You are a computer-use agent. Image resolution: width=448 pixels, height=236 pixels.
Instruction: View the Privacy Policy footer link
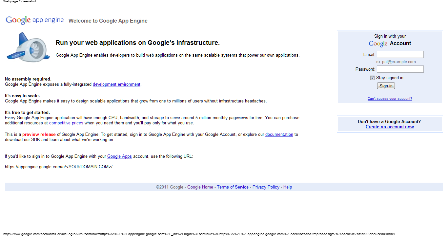click(x=266, y=187)
